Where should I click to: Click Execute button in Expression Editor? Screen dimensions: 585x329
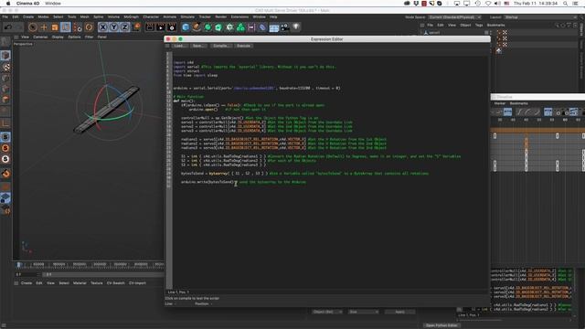[x=243, y=46]
